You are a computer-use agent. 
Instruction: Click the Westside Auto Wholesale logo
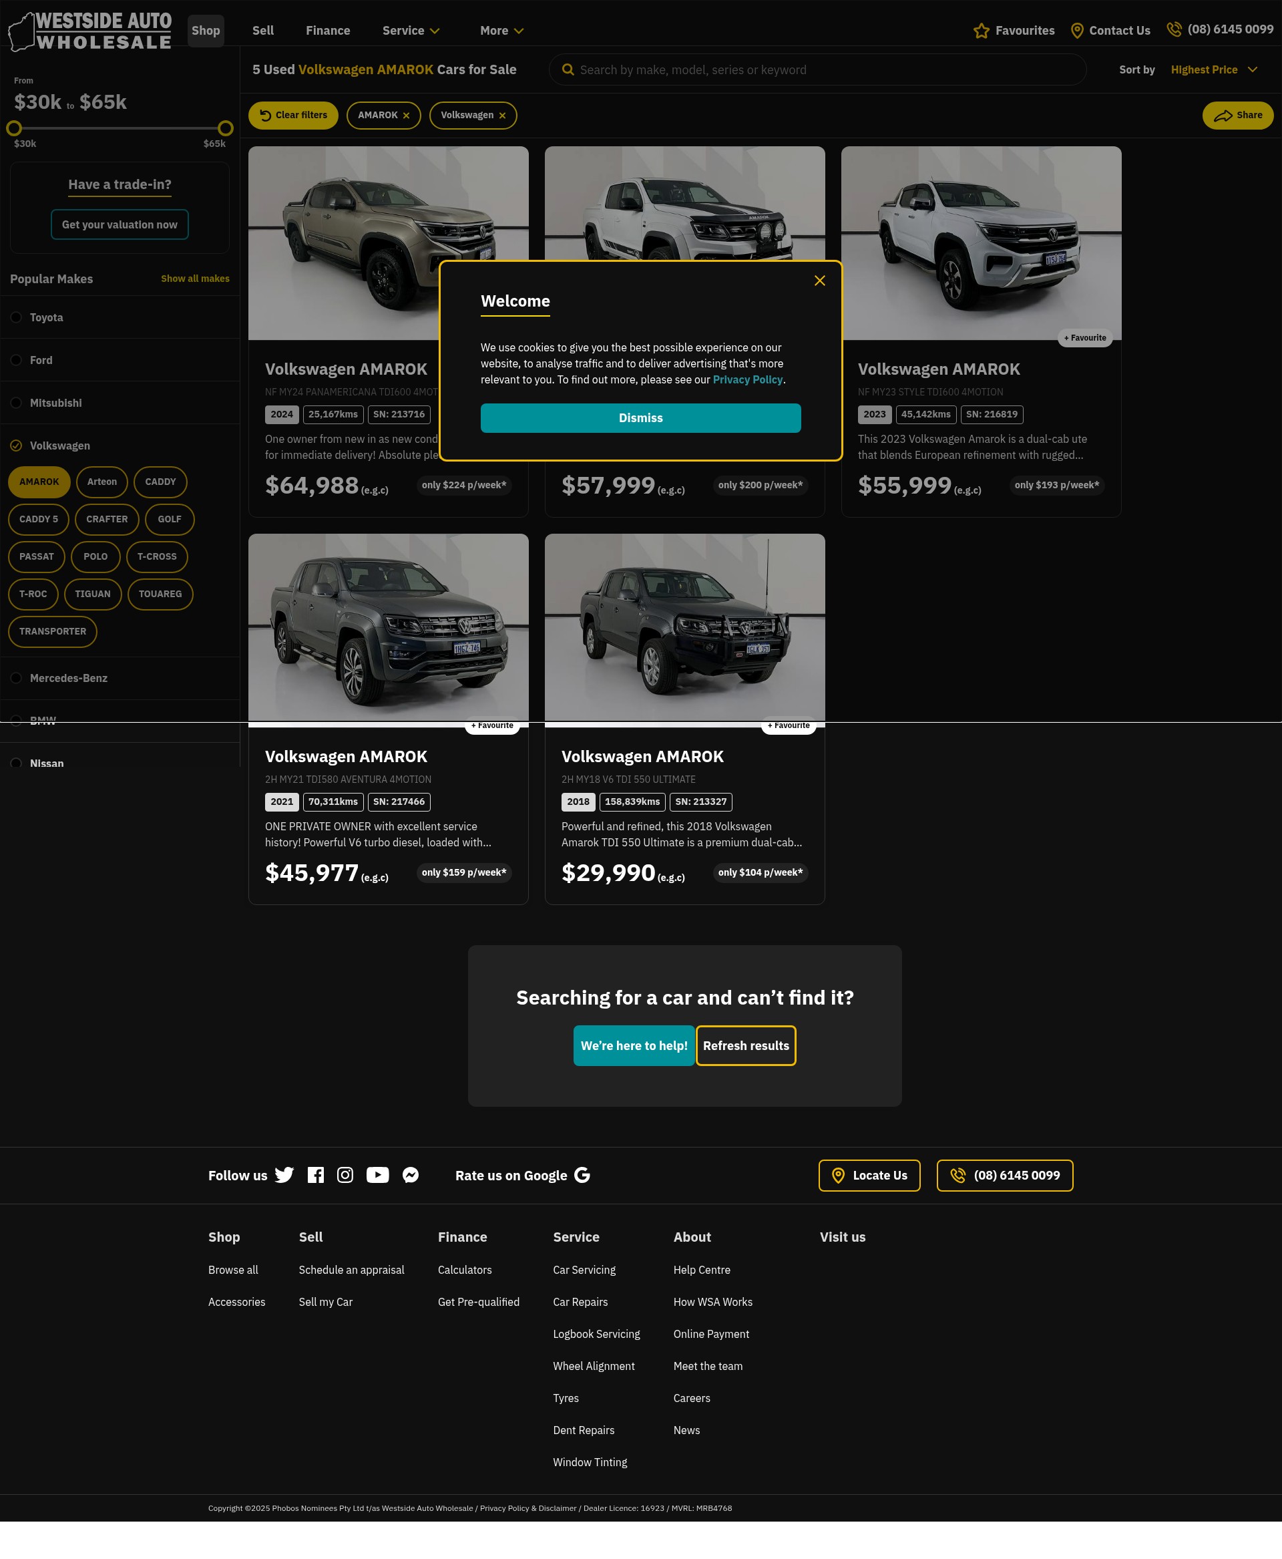(90, 31)
